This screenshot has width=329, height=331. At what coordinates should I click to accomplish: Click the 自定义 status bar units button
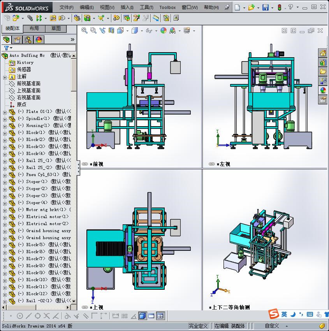pos(272,326)
